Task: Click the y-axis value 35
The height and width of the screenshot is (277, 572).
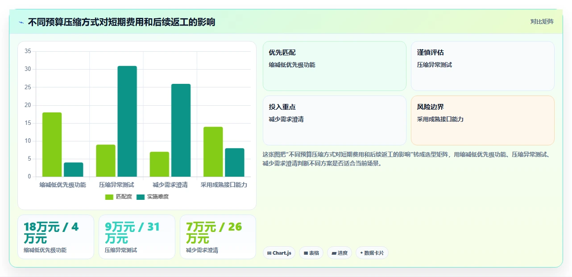Action: [28, 51]
